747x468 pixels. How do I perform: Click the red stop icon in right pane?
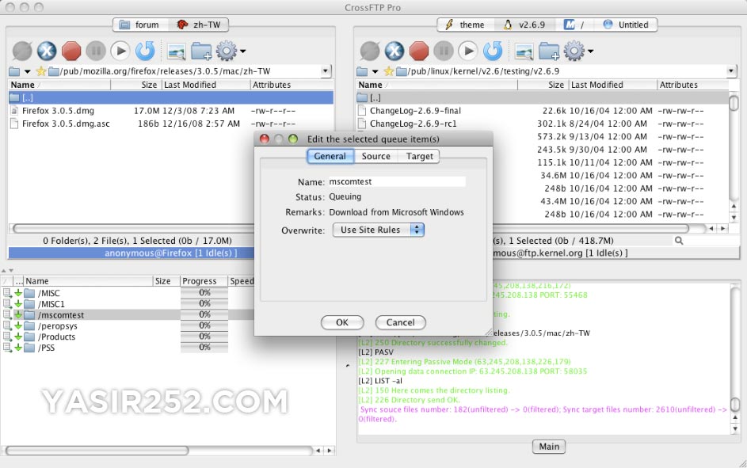pos(419,51)
